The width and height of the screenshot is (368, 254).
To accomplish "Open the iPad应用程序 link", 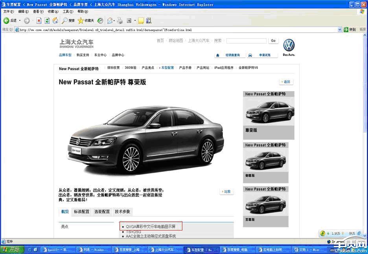I will pyautogui.click(x=224, y=68).
